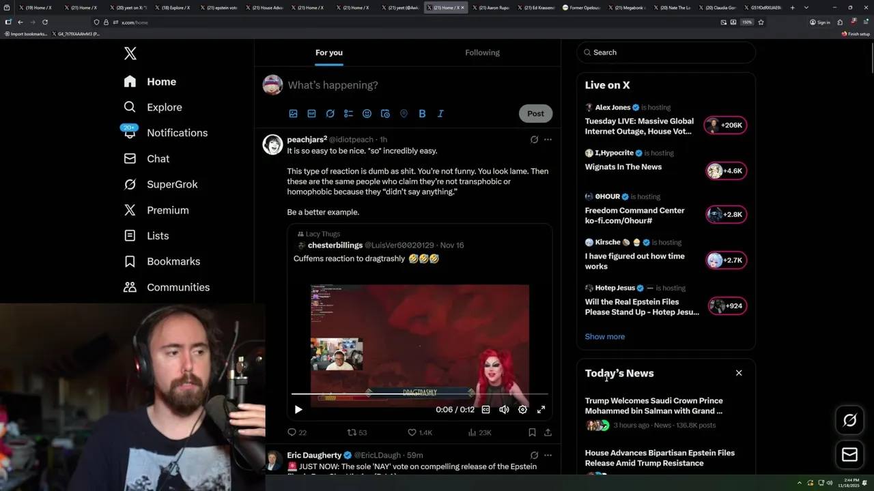Add a poll to the new post
This screenshot has height=491, width=874.
point(348,114)
